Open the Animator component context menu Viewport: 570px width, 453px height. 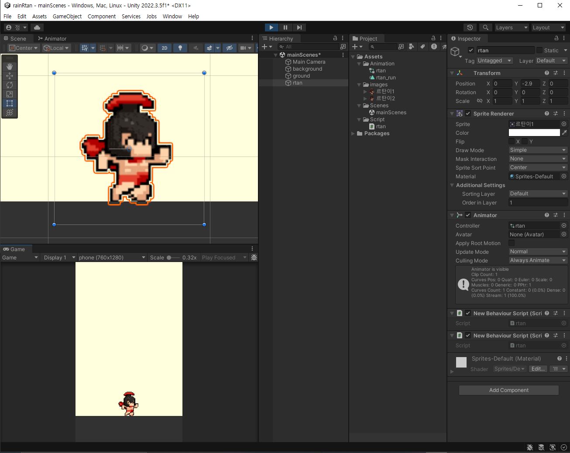tap(564, 215)
